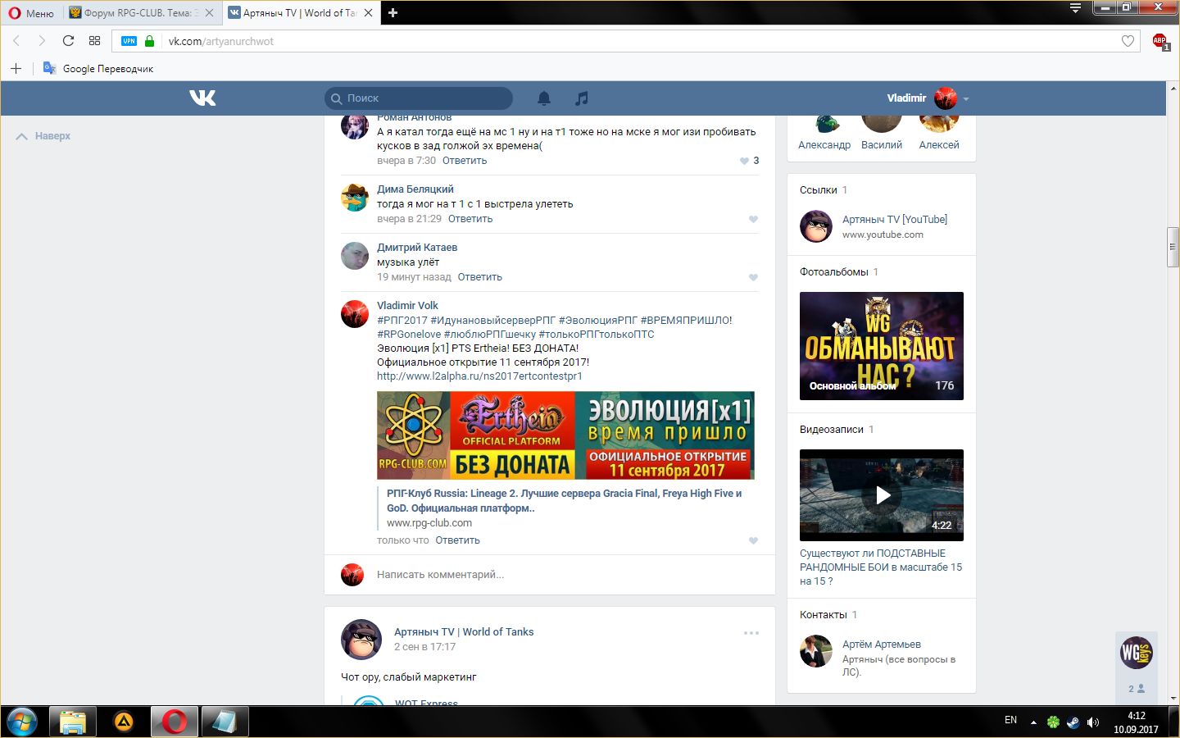The image size is (1180, 738).
Task: Open the speed dial grid icon
Action: [x=94, y=41]
